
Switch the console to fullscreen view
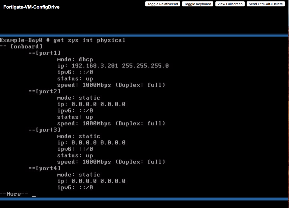[x=230, y=4]
